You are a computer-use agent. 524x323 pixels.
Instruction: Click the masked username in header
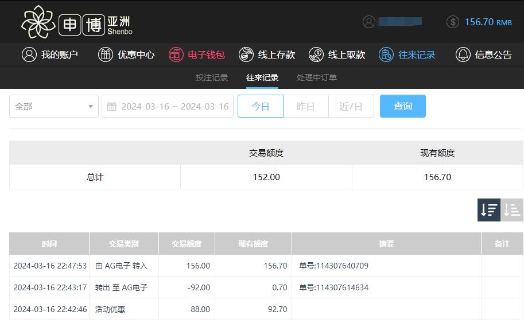point(400,22)
